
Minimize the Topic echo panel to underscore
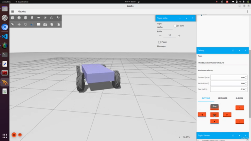[180, 18]
